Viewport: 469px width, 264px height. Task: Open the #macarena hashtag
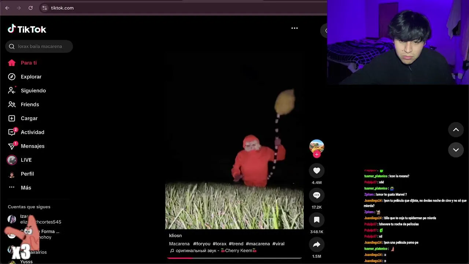(258, 243)
